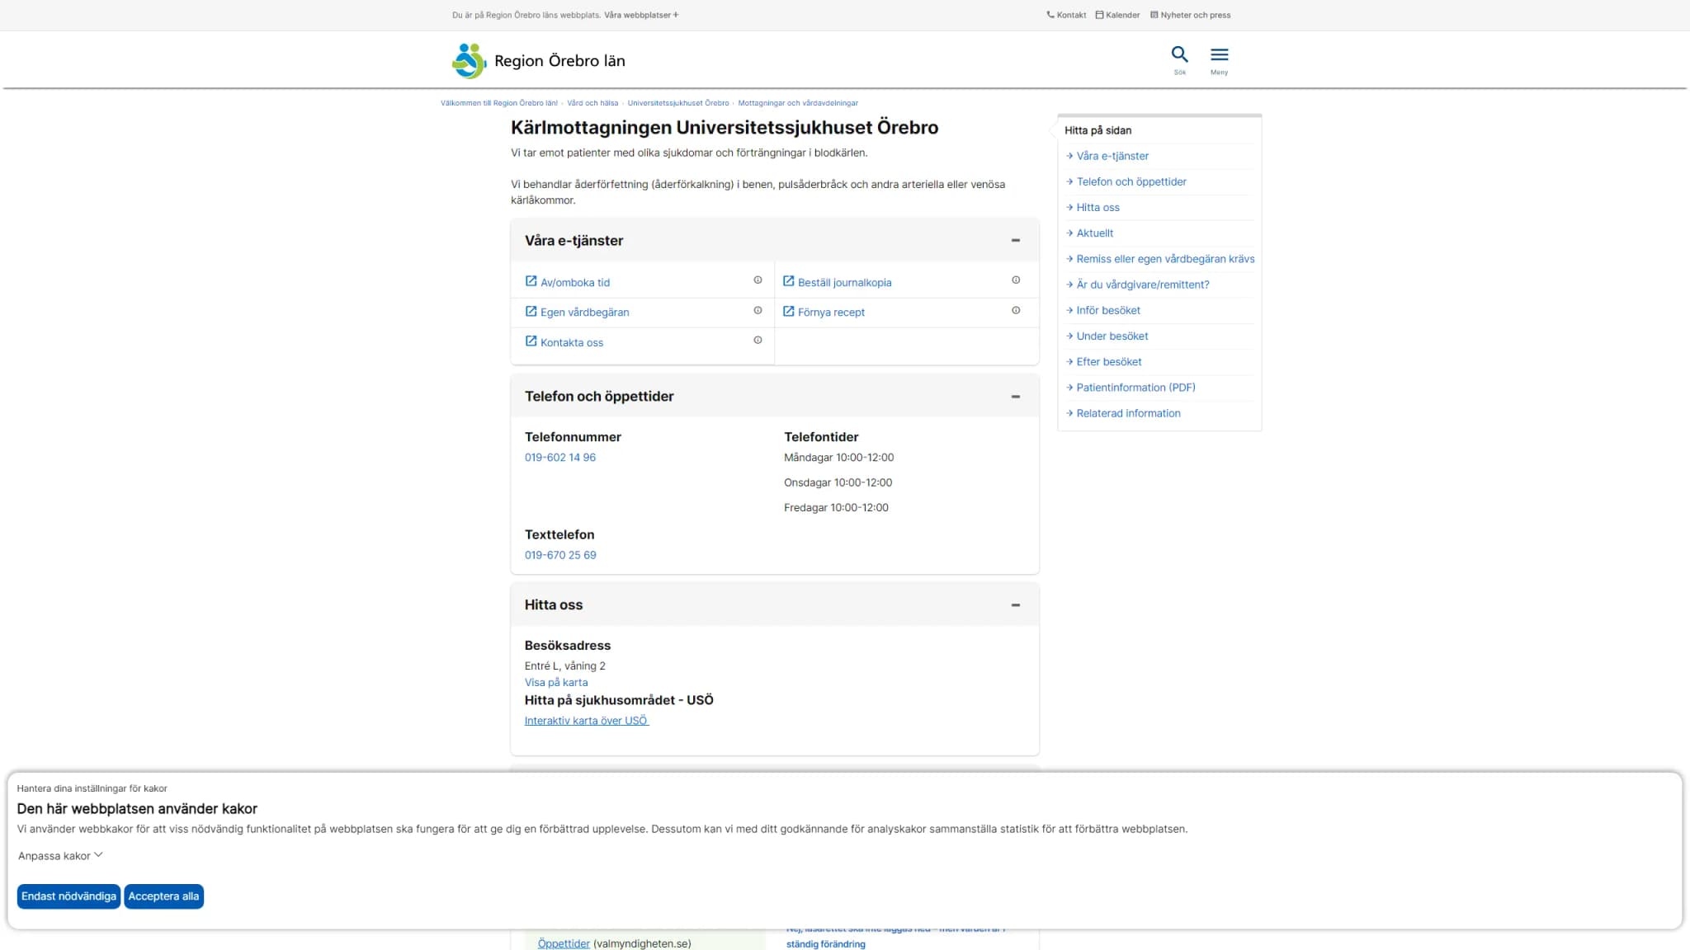Open Kalender in the top bar
Screen dimensions: 1690x950
point(1117,15)
